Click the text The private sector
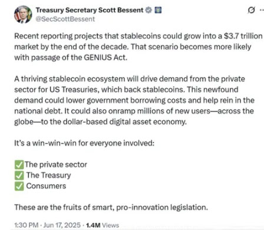The width and height of the screenshot is (264, 230). pyautogui.click(x=56, y=165)
